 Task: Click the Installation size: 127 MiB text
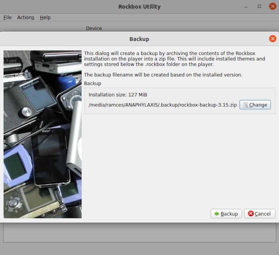pos(118,94)
